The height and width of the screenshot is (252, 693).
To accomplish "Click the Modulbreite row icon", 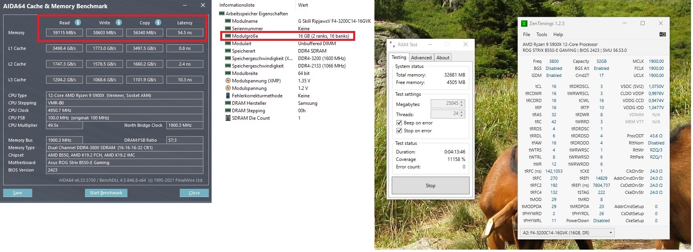I will 228,73.
